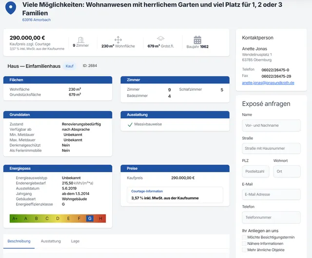The height and width of the screenshot is (258, 312).
Task: Click the Energieeffizienzklasse G value
Action: (x=63, y=204)
